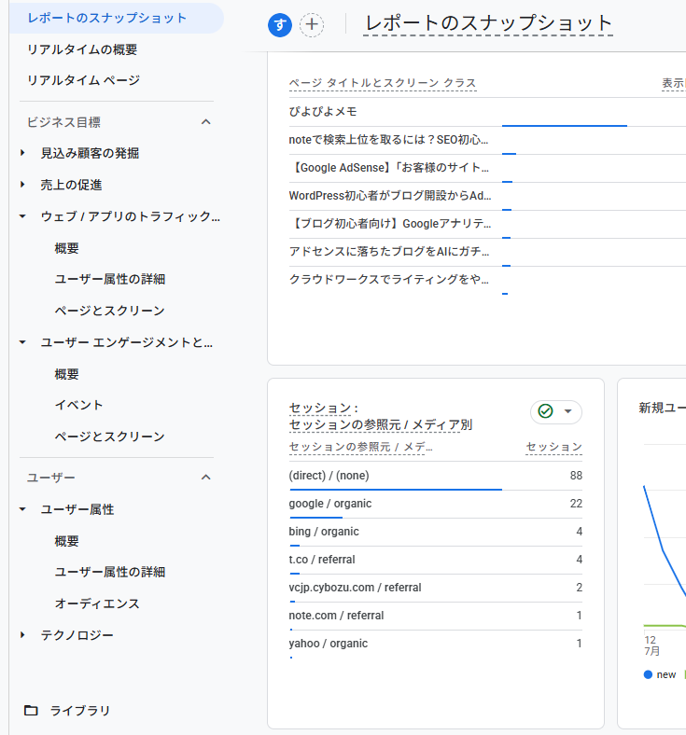
Task: Click the セッション column header
Action: [x=553, y=447]
